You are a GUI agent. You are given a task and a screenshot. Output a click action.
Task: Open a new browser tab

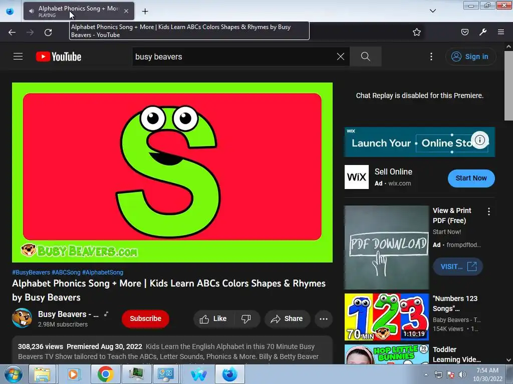click(x=145, y=11)
